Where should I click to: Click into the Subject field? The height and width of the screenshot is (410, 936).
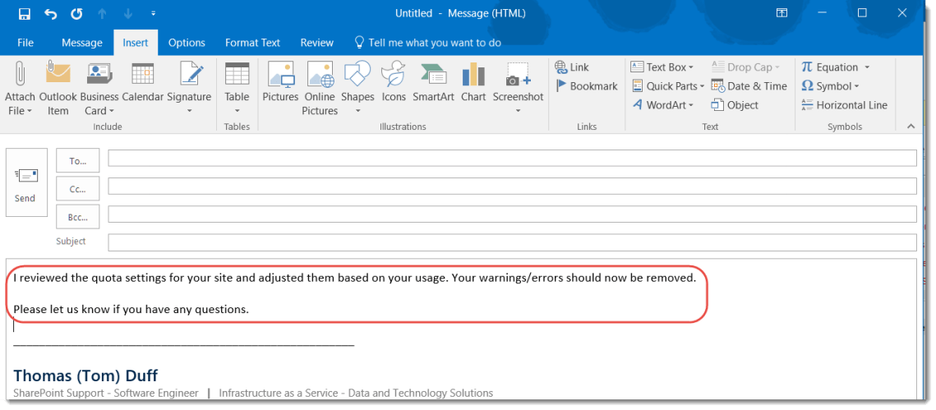tap(512, 242)
